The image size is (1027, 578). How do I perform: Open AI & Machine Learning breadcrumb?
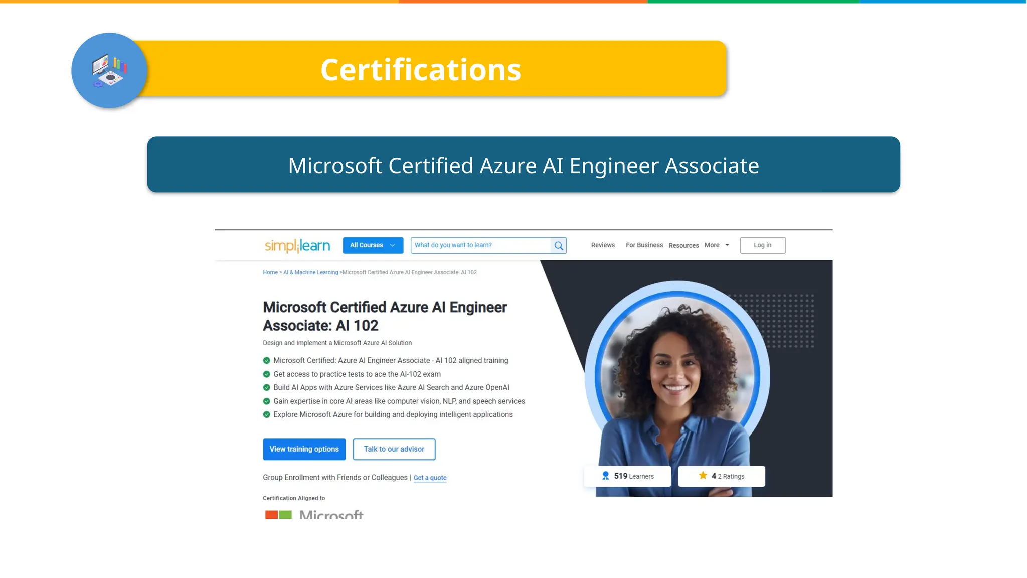[311, 272]
